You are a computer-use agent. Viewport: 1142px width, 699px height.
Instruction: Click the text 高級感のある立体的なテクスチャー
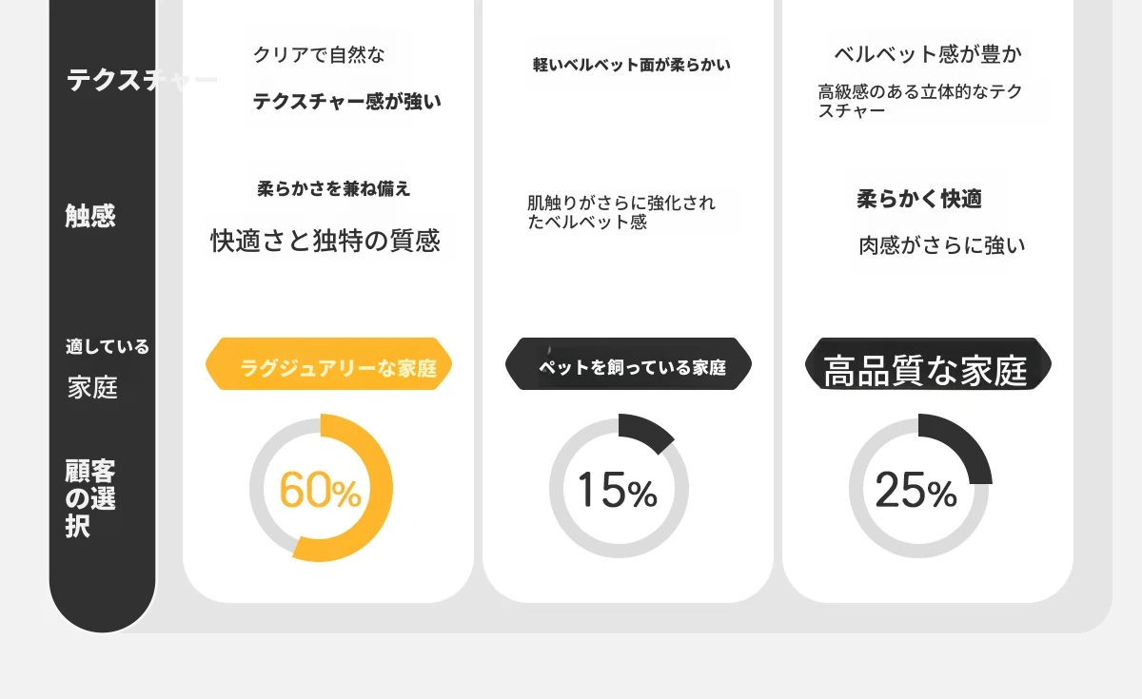point(919,101)
